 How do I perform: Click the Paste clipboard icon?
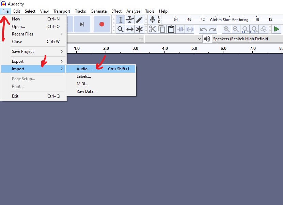[x=171, y=29]
